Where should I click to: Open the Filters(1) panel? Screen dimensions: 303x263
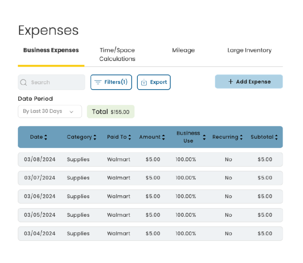[111, 82]
